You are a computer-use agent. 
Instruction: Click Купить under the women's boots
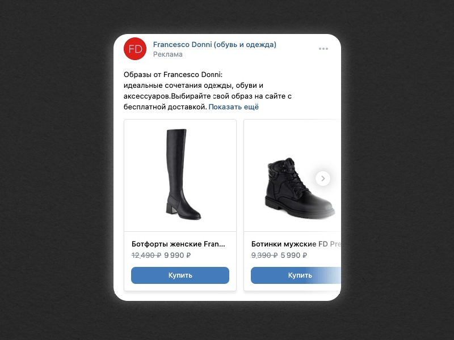click(x=180, y=275)
